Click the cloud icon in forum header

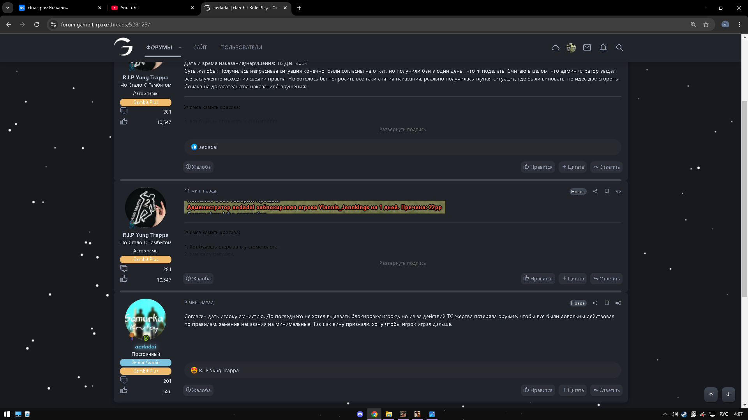[556, 47]
